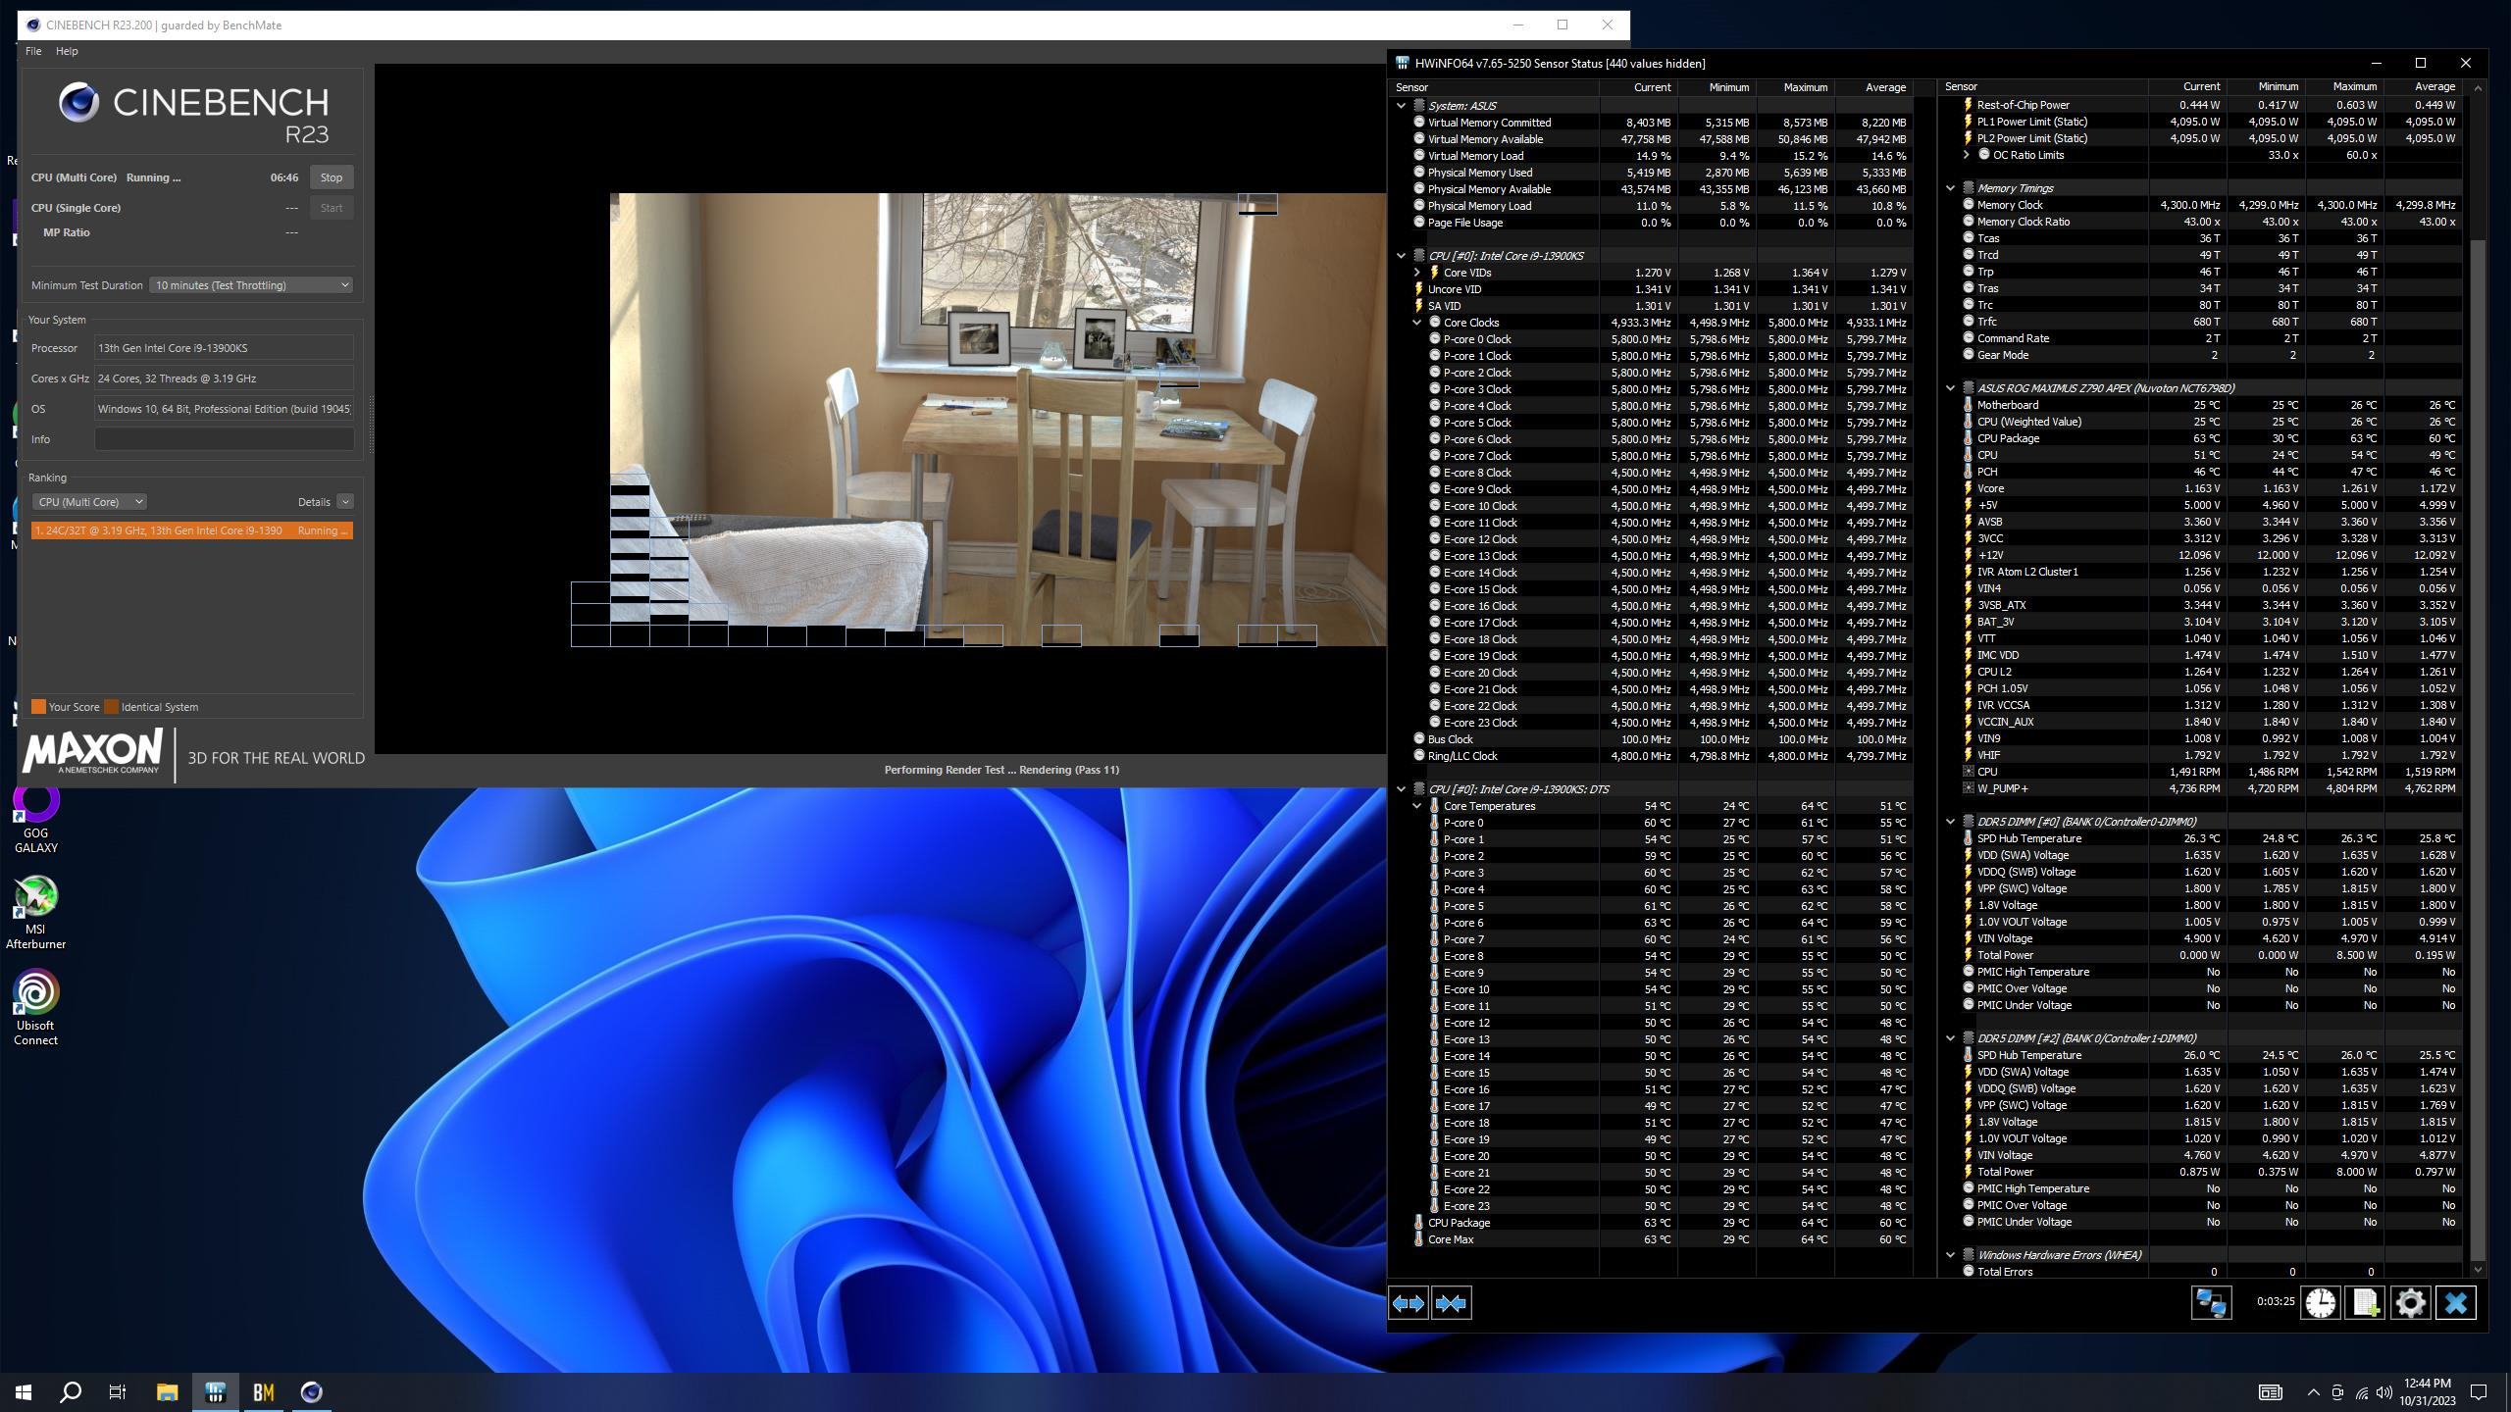The width and height of the screenshot is (2511, 1412).
Task: Collapse the DDR5 DIMM [#0] sensor group
Action: [1950, 822]
